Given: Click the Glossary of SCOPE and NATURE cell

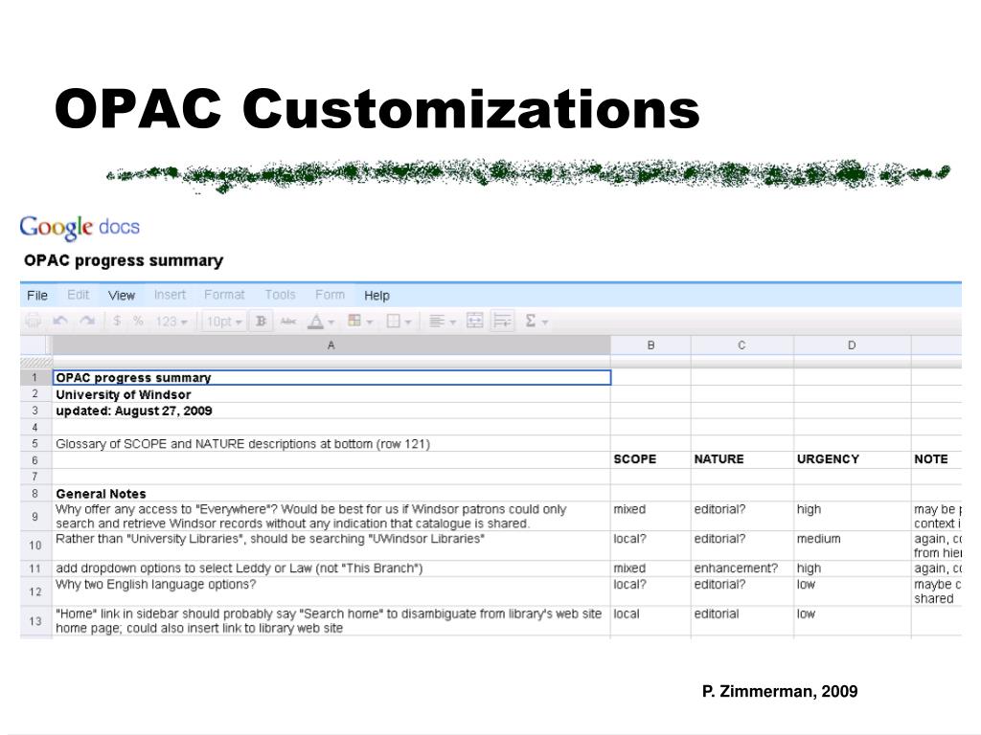Looking at the screenshot, I should tap(331, 444).
